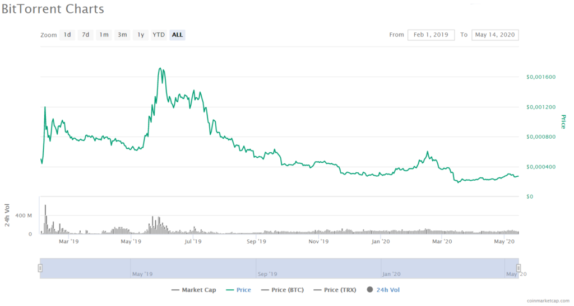The width and height of the screenshot is (574, 306).
Task: Click the 400 M volume axis label
Action: point(24,215)
